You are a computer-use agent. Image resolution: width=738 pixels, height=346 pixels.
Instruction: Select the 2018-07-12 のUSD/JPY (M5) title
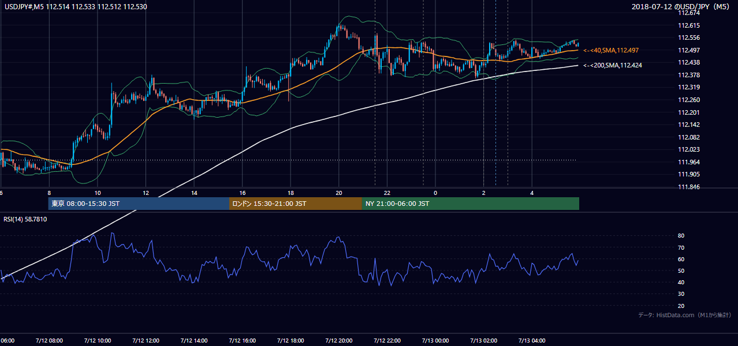681,7
